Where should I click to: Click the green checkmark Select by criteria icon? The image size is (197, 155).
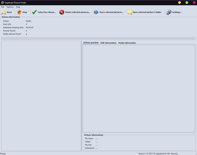(x=34, y=12)
